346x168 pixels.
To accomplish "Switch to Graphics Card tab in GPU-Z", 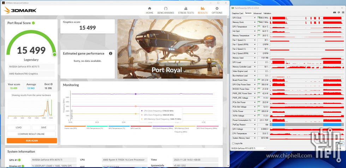I will click(237, 13).
